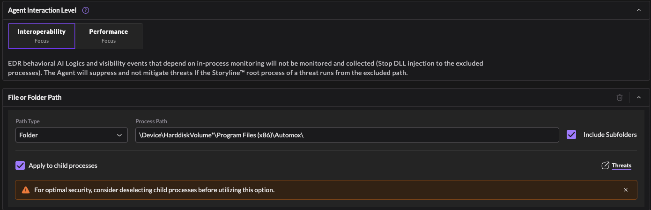Screen dimensions: 651x210
Task: Click the Include Subfolders label text
Action: point(610,135)
